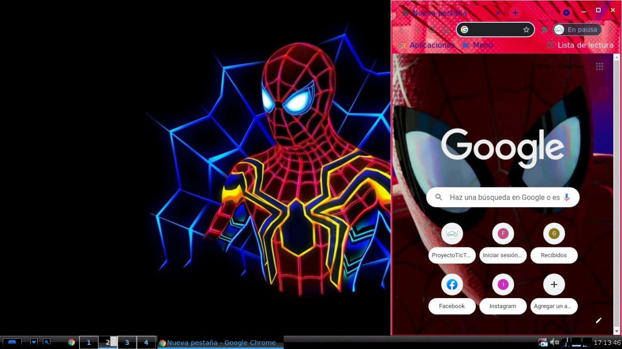
Task: Open Lista de lectura panel
Action: (581, 46)
